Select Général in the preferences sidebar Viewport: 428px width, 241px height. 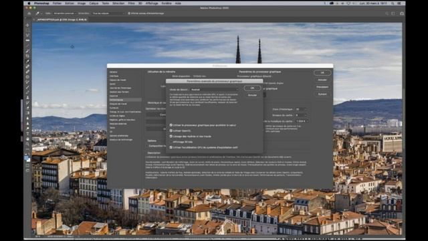pos(113,72)
